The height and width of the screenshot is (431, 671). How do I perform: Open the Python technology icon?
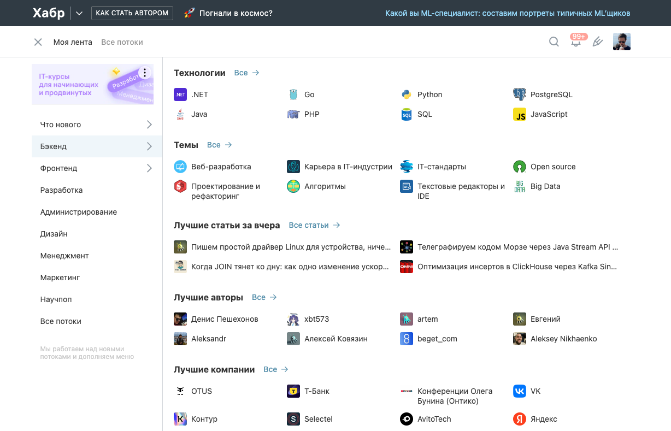click(x=406, y=95)
